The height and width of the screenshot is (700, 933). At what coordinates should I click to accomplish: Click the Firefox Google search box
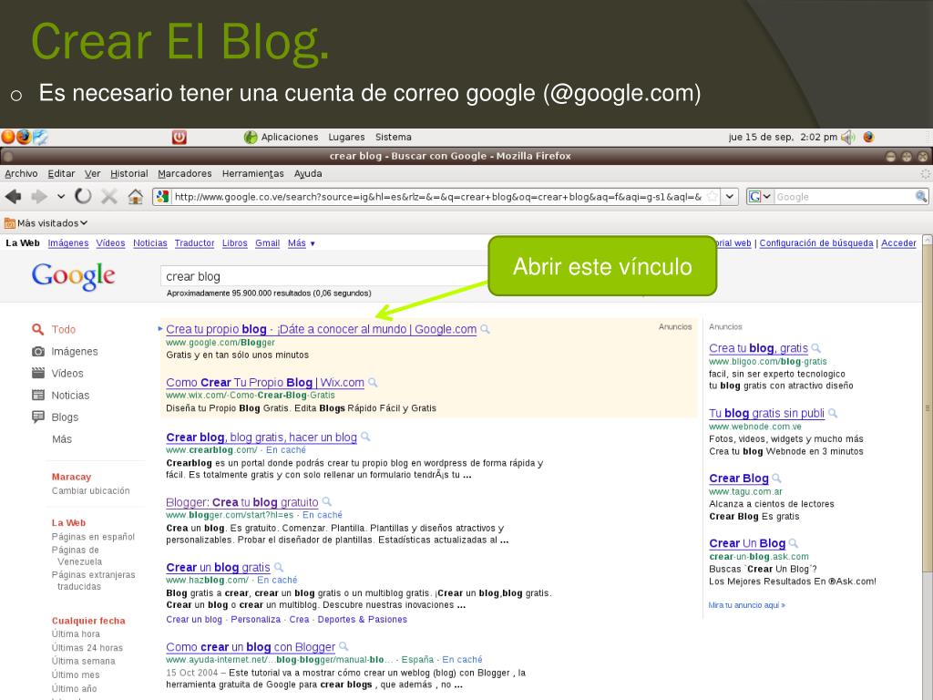[x=844, y=197]
